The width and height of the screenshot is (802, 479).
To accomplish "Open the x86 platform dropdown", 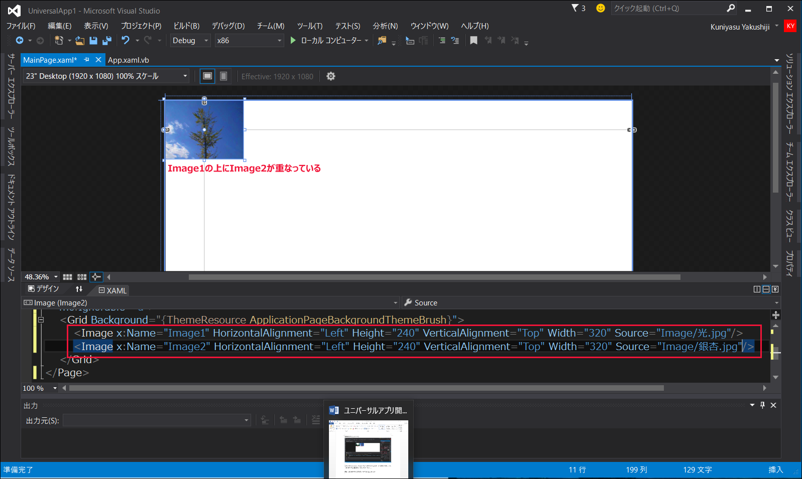I will pos(250,41).
